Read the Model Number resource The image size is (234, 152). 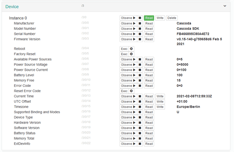(x=149, y=29)
